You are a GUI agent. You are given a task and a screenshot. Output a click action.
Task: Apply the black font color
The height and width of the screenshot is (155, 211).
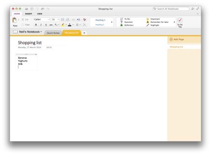[x=70, y=25]
